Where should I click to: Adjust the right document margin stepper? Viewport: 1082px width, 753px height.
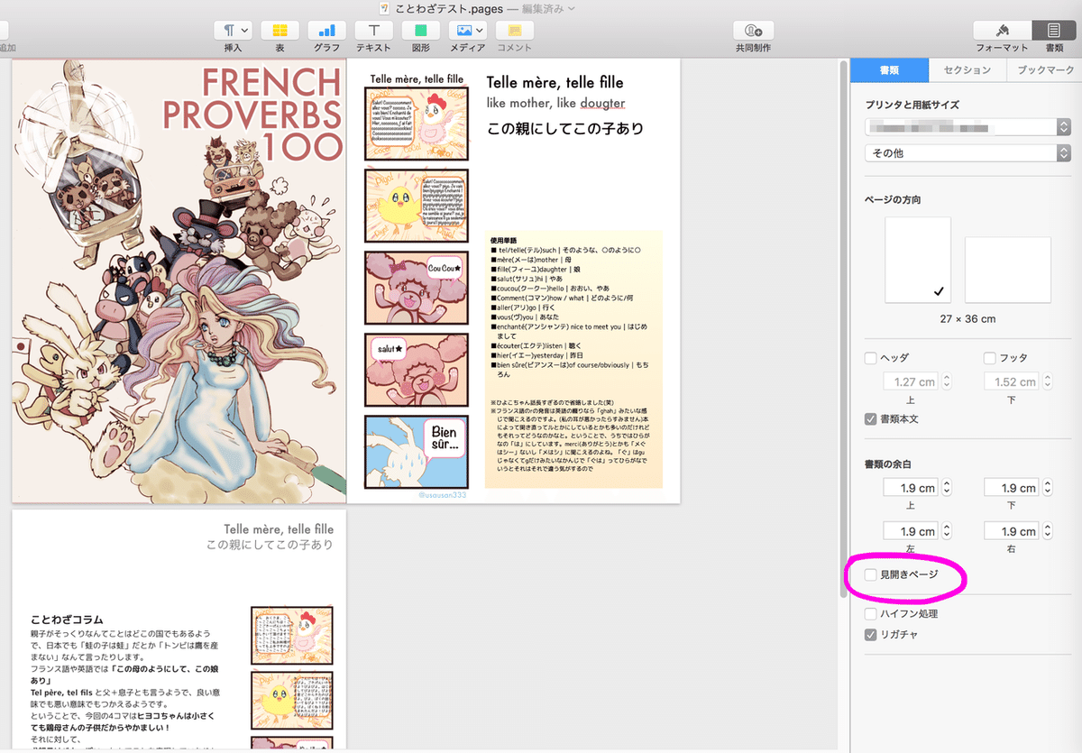1048,531
